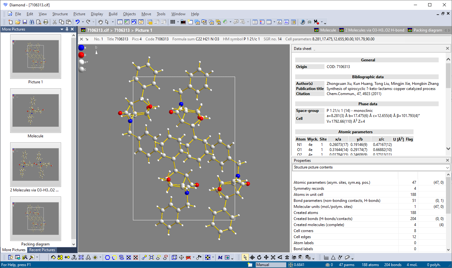
Task: Select the Molecule picture thumbnail
Action: pos(35,110)
